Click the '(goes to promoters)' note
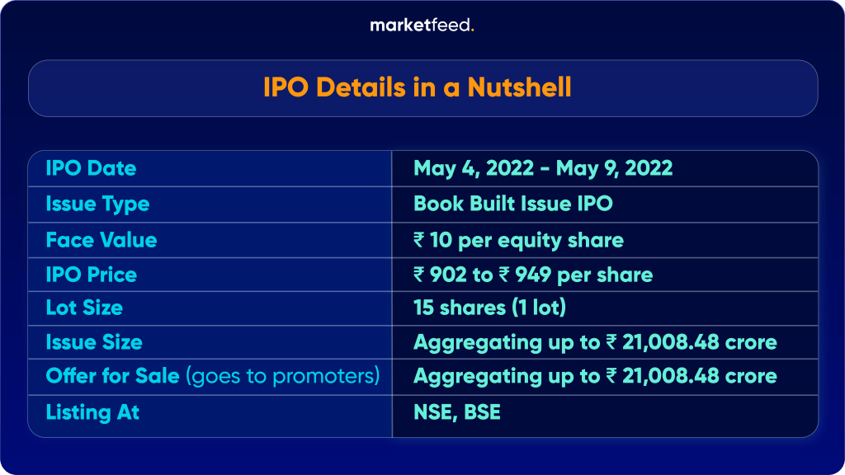 [x=283, y=376]
